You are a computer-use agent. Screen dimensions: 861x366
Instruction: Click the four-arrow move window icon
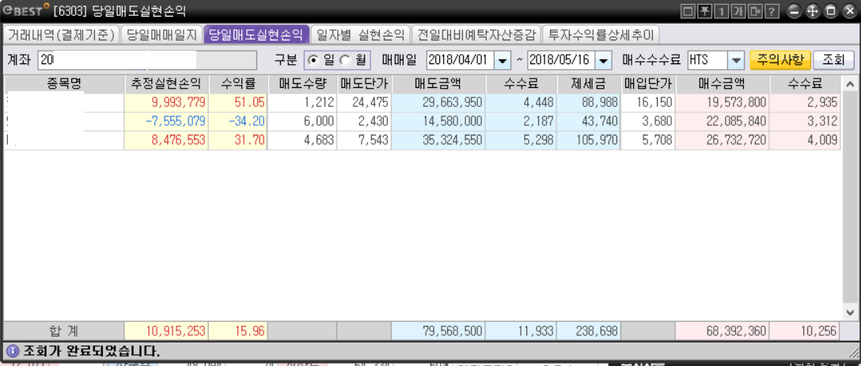point(813,10)
